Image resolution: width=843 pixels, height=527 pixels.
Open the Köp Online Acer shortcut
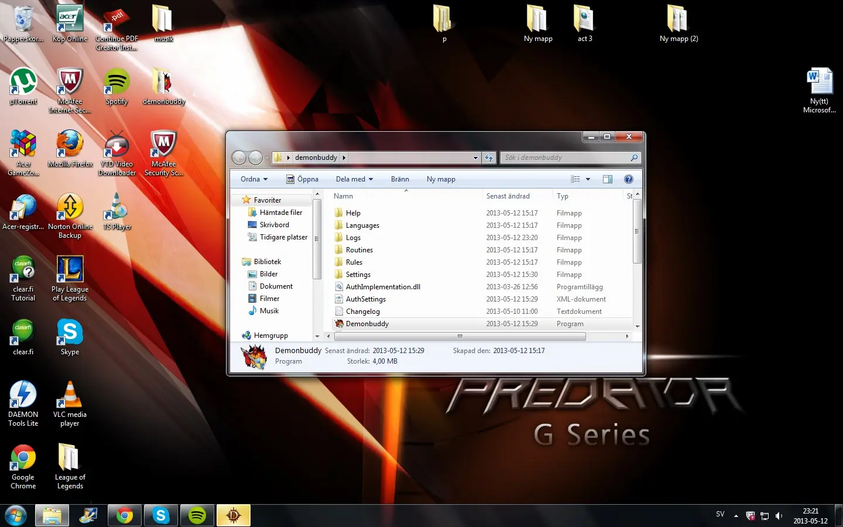[70, 24]
